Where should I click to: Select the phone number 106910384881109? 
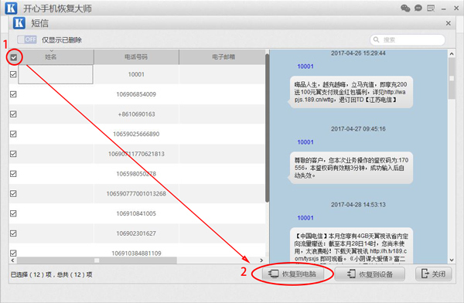[x=136, y=254]
